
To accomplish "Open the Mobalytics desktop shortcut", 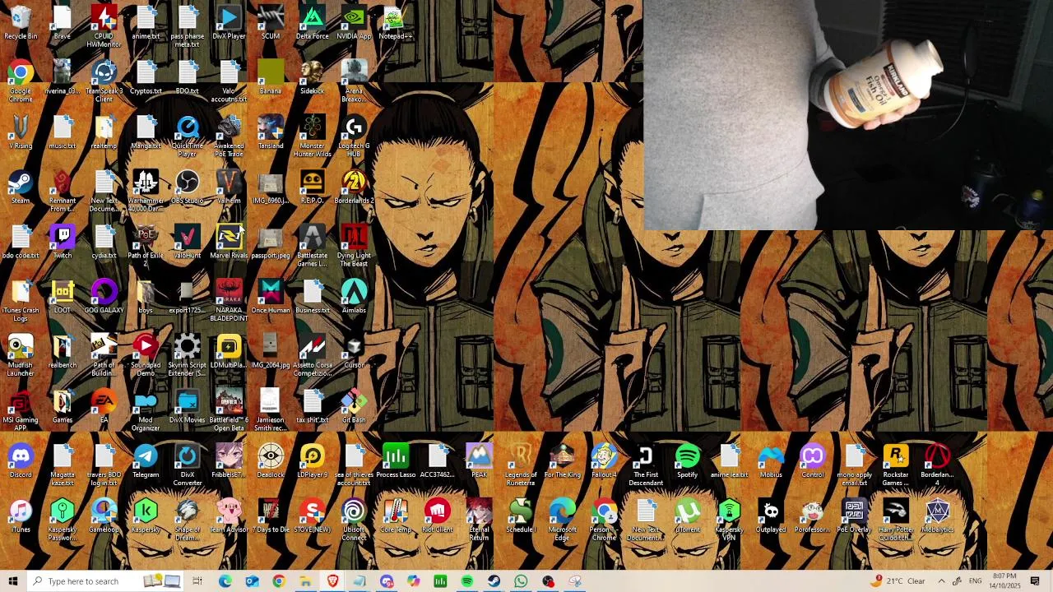I will [937, 517].
